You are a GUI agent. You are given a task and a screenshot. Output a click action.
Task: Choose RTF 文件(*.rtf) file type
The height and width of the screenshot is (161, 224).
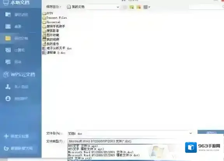pos(80,158)
